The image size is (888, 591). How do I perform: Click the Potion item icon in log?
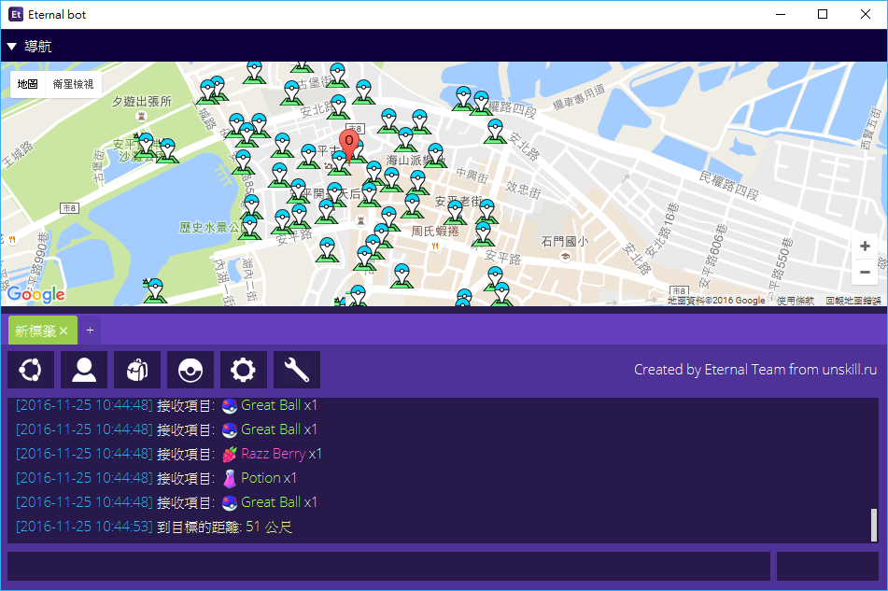pyautogui.click(x=230, y=479)
